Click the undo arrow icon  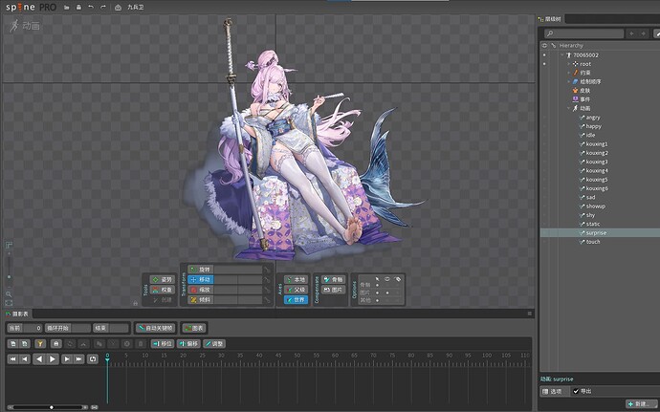90,7
